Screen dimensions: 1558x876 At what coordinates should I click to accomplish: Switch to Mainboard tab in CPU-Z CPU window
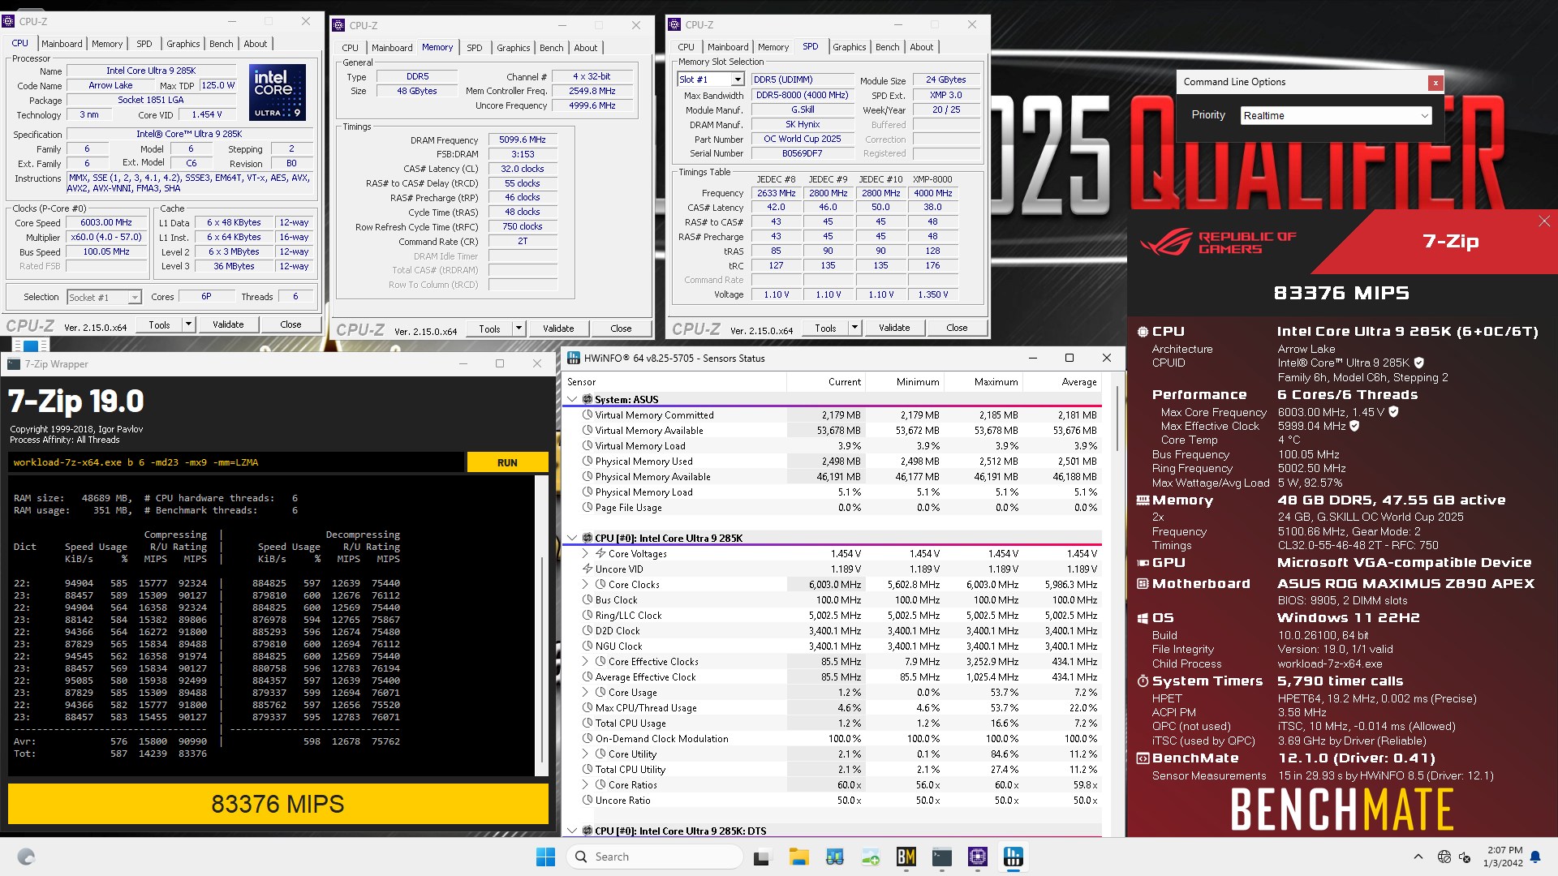click(x=62, y=44)
